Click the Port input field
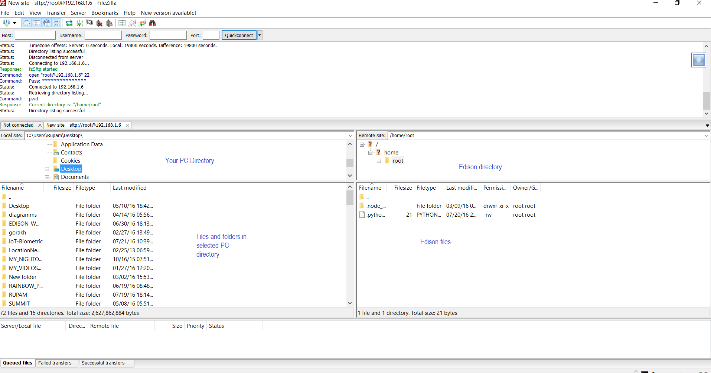Viewport: 711px width, 373px height. 211,35
